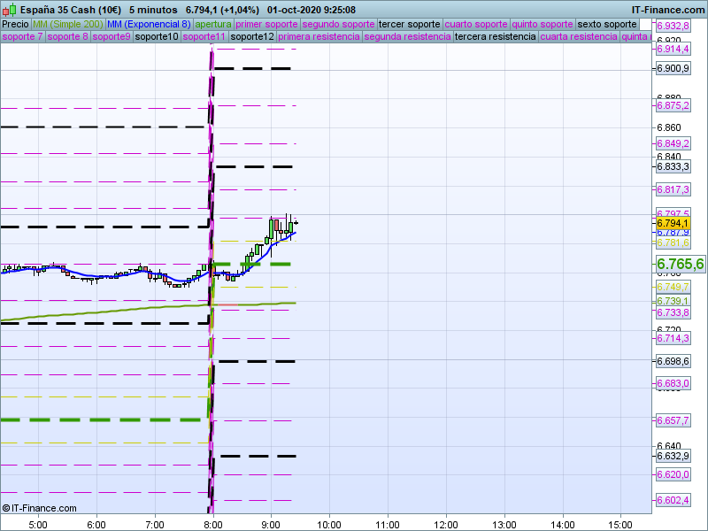Select the cuarta resistencia legend label

(578, 37)
